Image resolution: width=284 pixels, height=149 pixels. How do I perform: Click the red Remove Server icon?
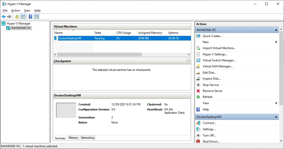[198, 91]
